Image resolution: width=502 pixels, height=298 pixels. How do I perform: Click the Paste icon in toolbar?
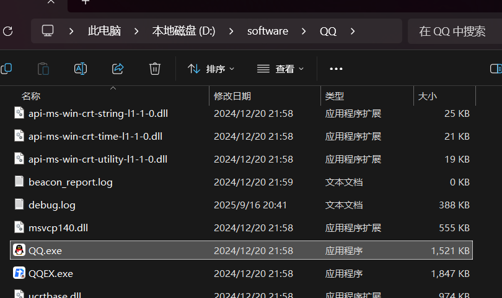pos(43,69)
